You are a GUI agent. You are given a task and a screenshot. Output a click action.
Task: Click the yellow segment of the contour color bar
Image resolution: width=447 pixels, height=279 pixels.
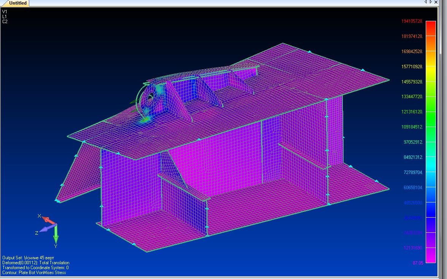431,74
